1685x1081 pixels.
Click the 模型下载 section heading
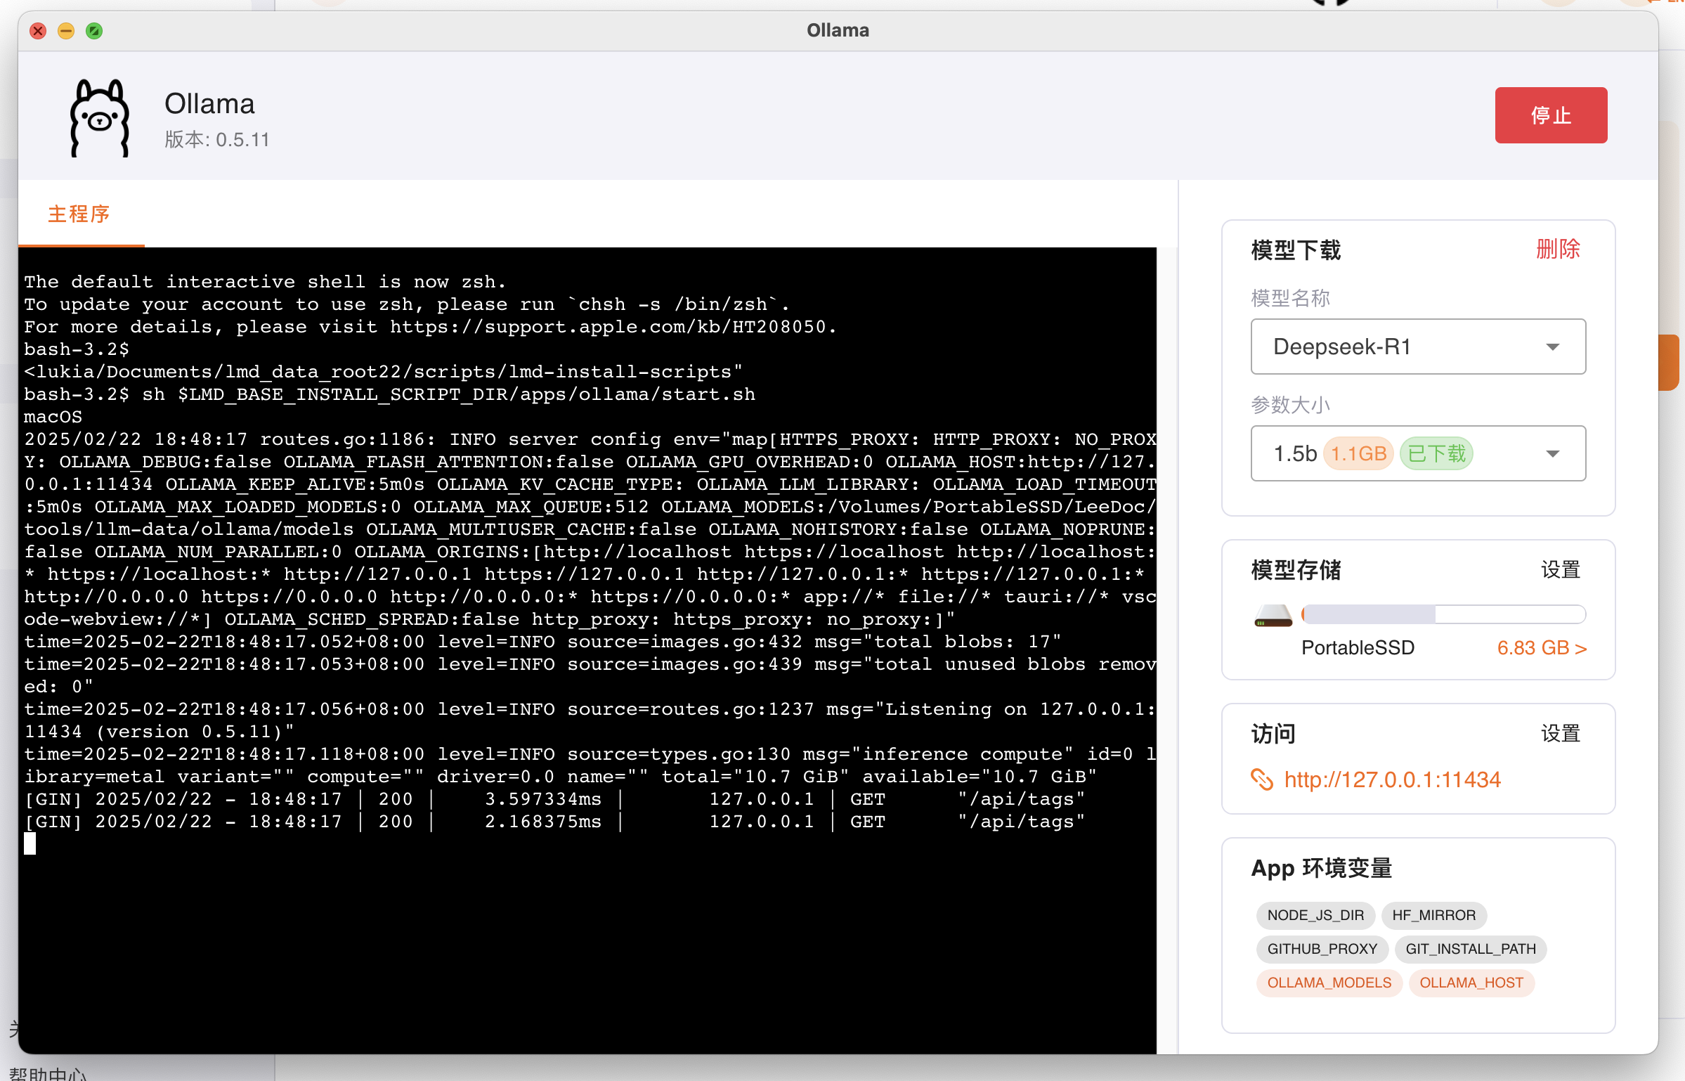tap(1296, 250)
